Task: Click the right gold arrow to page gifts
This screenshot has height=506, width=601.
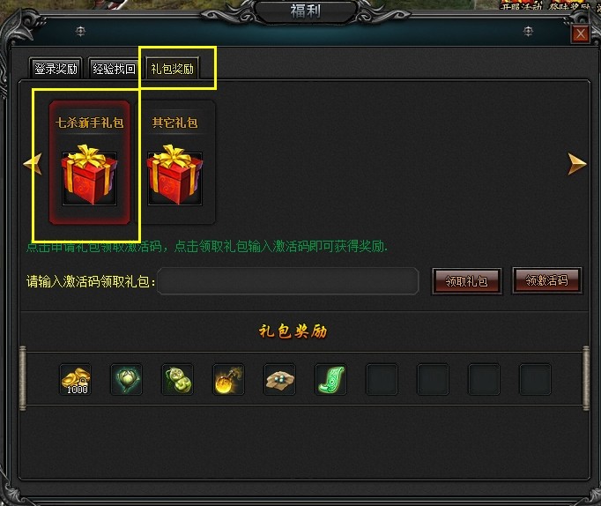Action: pos(577,164)
